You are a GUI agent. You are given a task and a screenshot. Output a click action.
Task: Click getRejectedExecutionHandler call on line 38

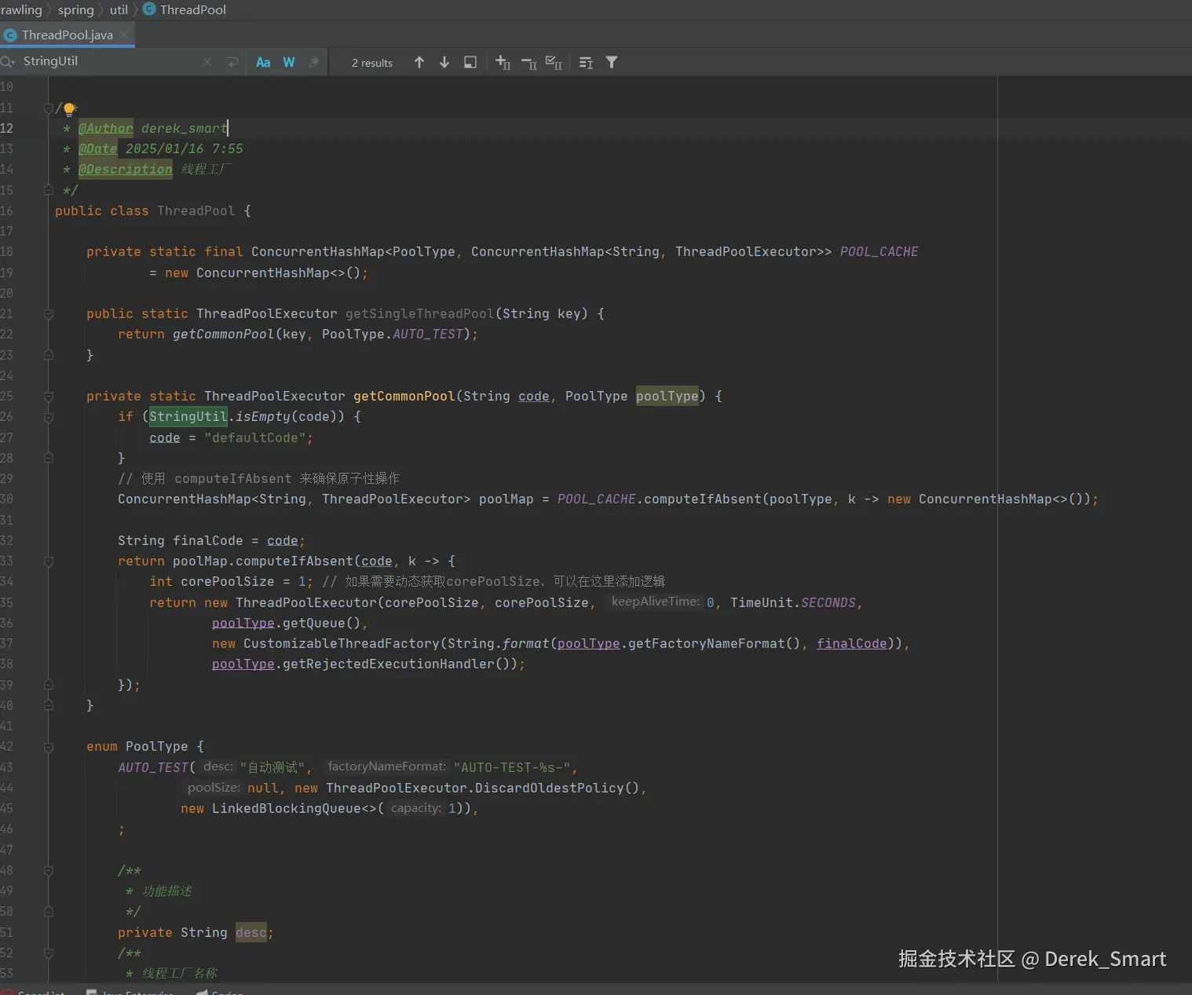(389, 664)
